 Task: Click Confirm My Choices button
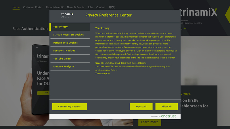[x=69, y=107]
